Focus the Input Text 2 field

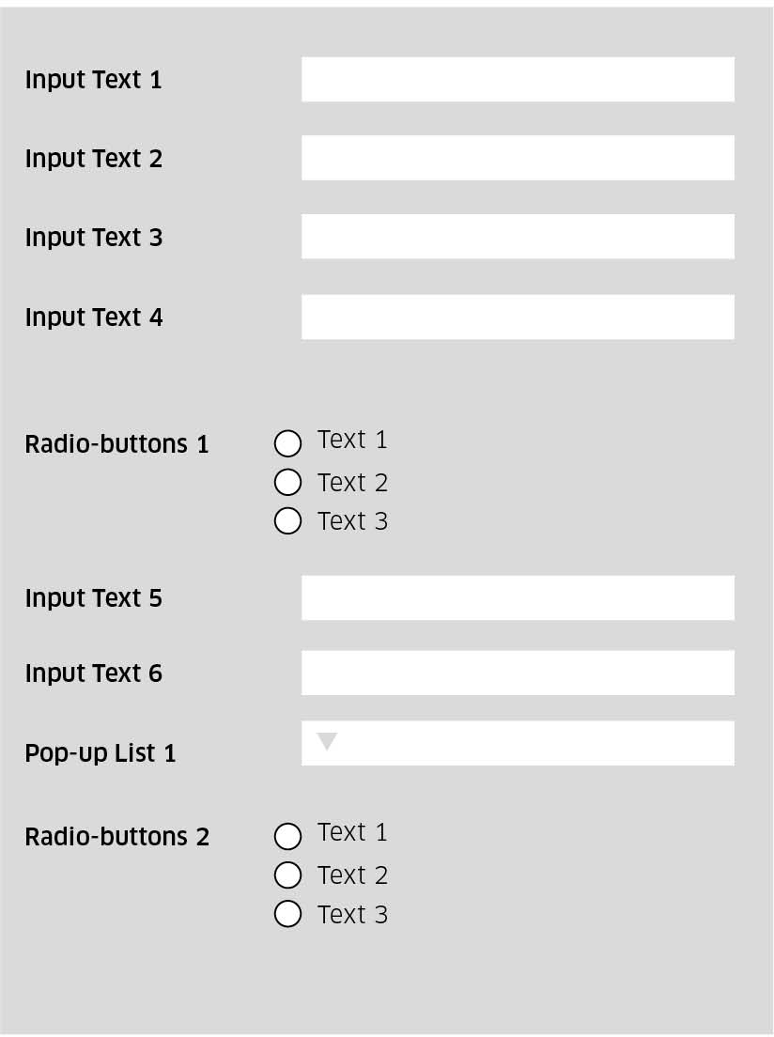click(518, 158)
